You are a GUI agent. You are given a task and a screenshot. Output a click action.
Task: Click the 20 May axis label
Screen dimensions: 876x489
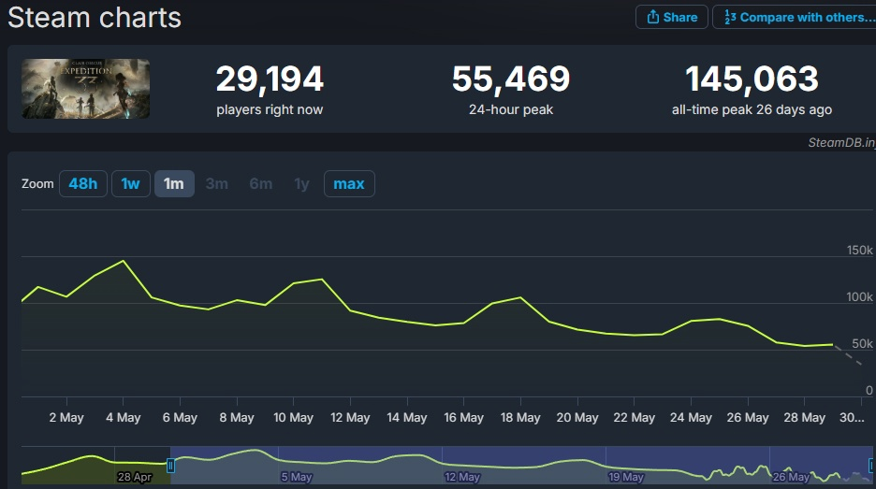pos(577,418)
